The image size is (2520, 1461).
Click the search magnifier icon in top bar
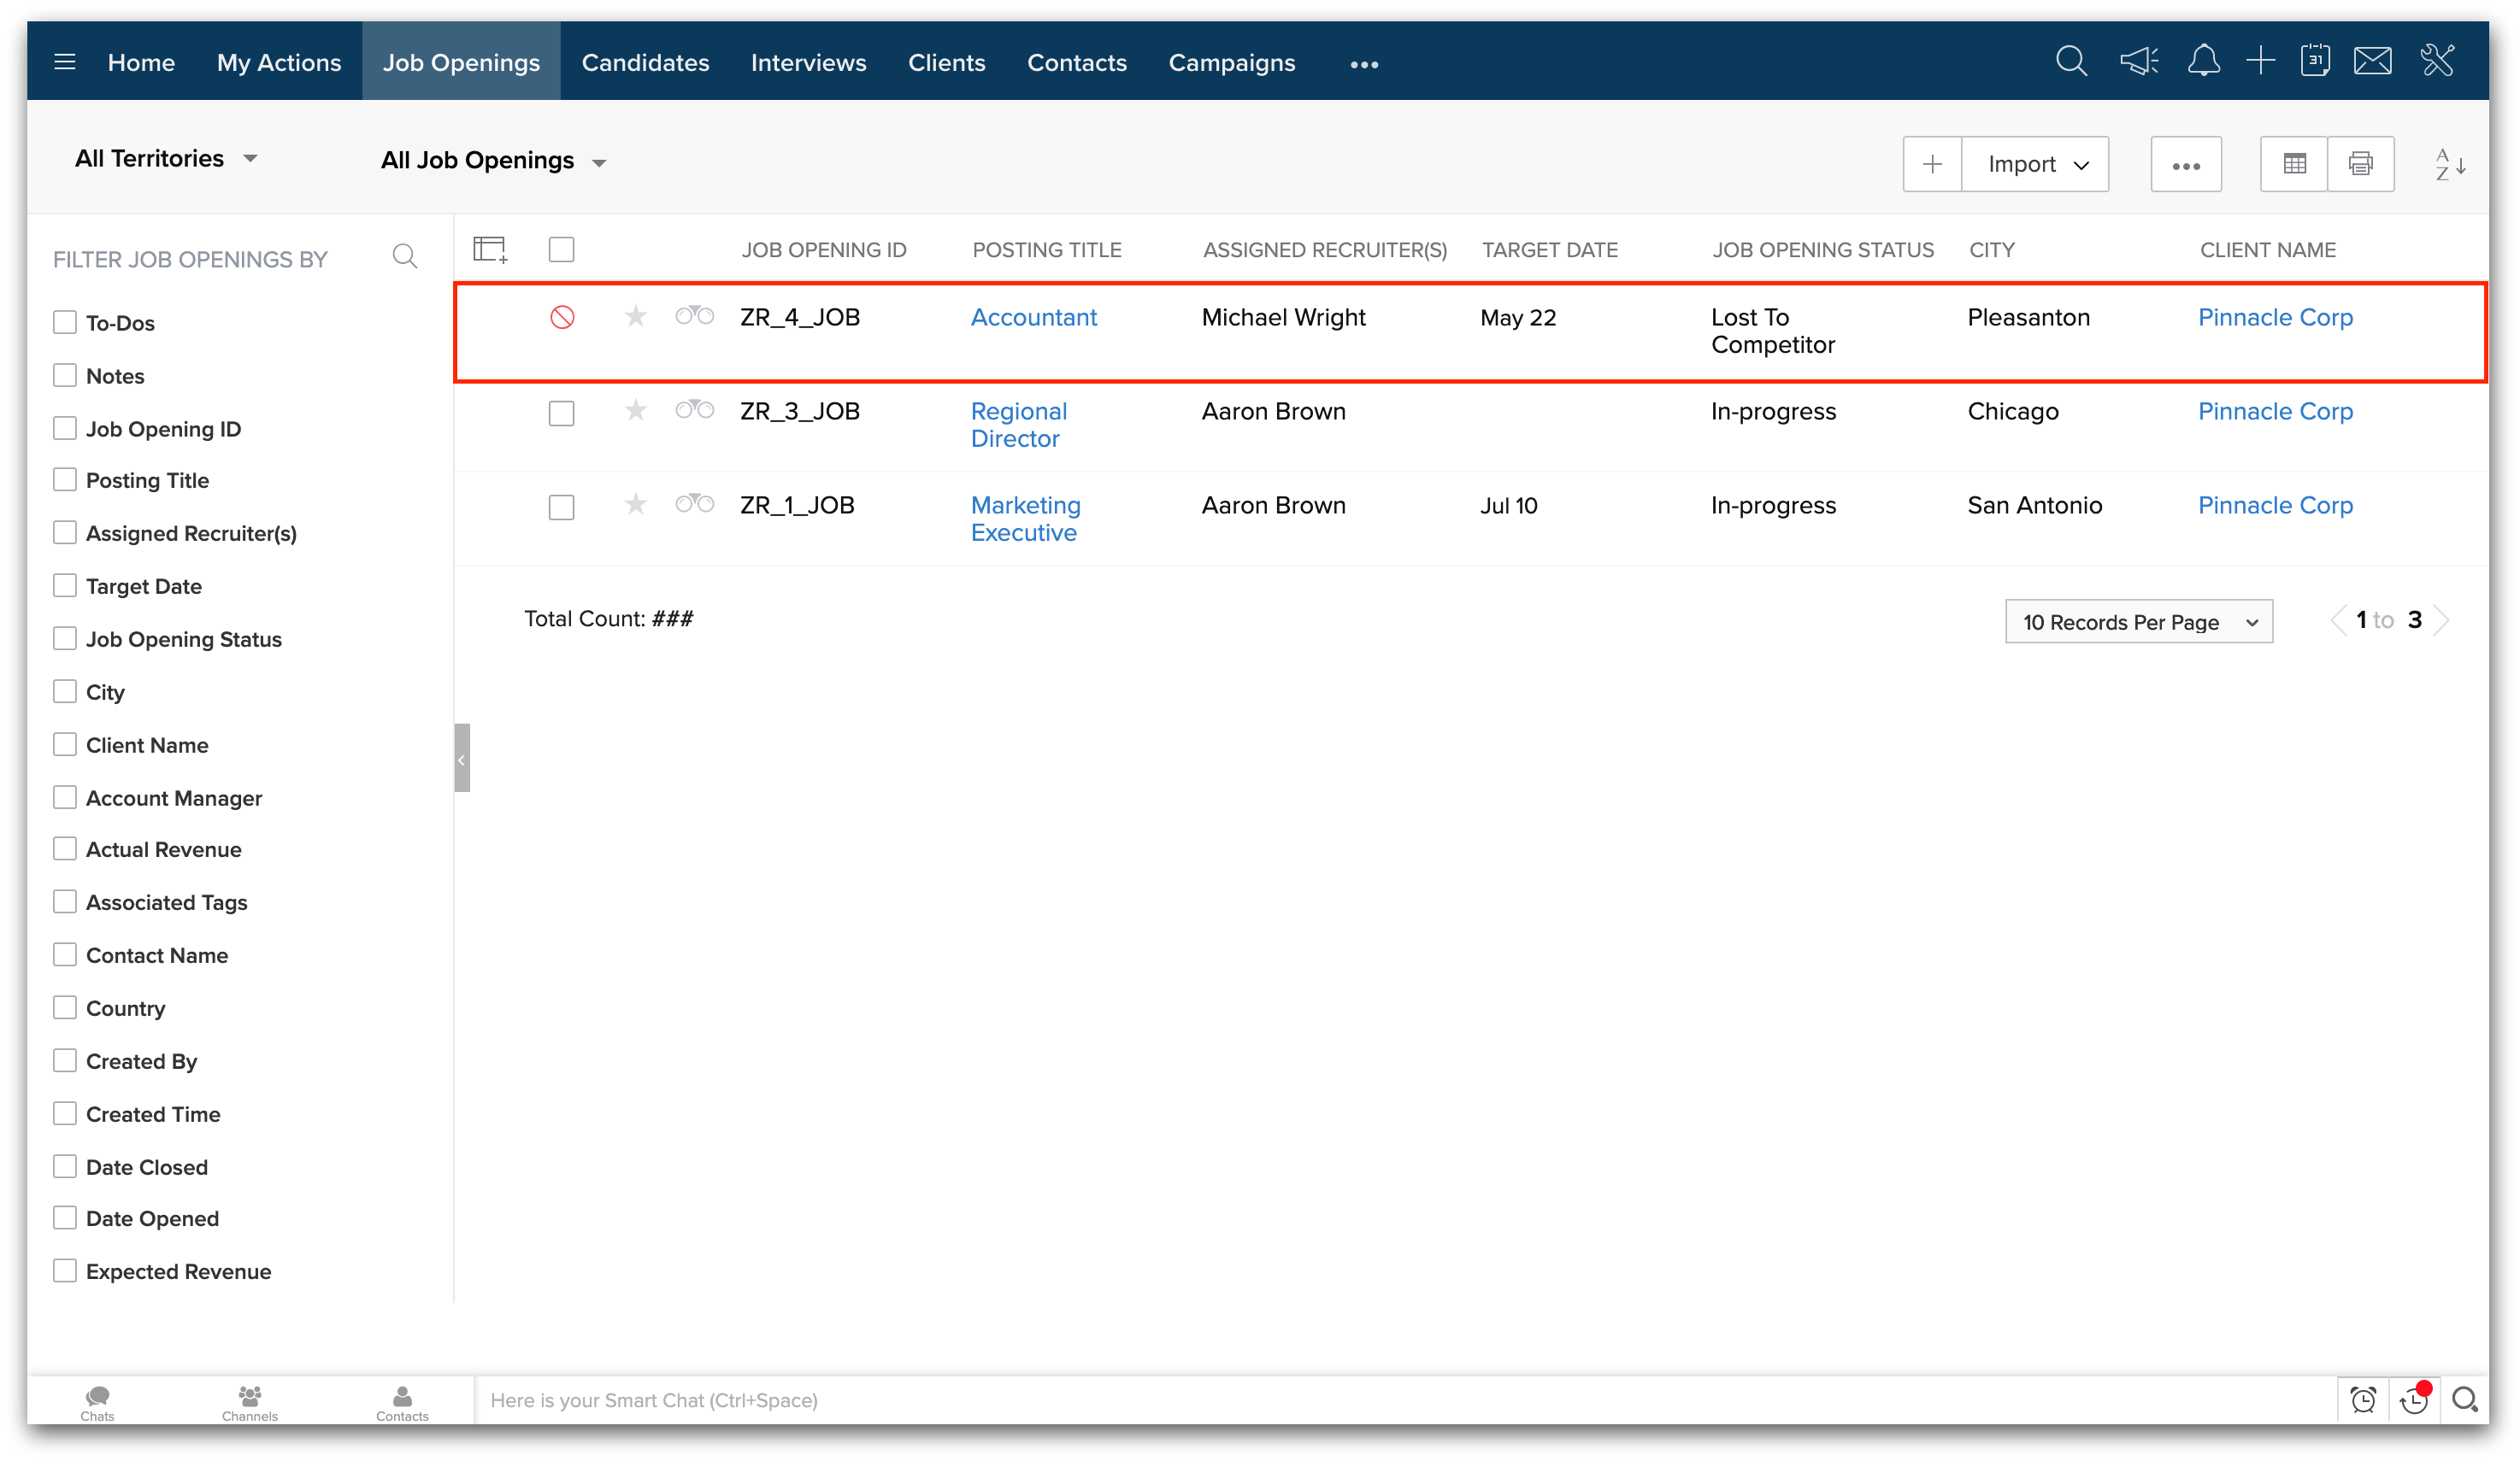(x=2071, y=62)
